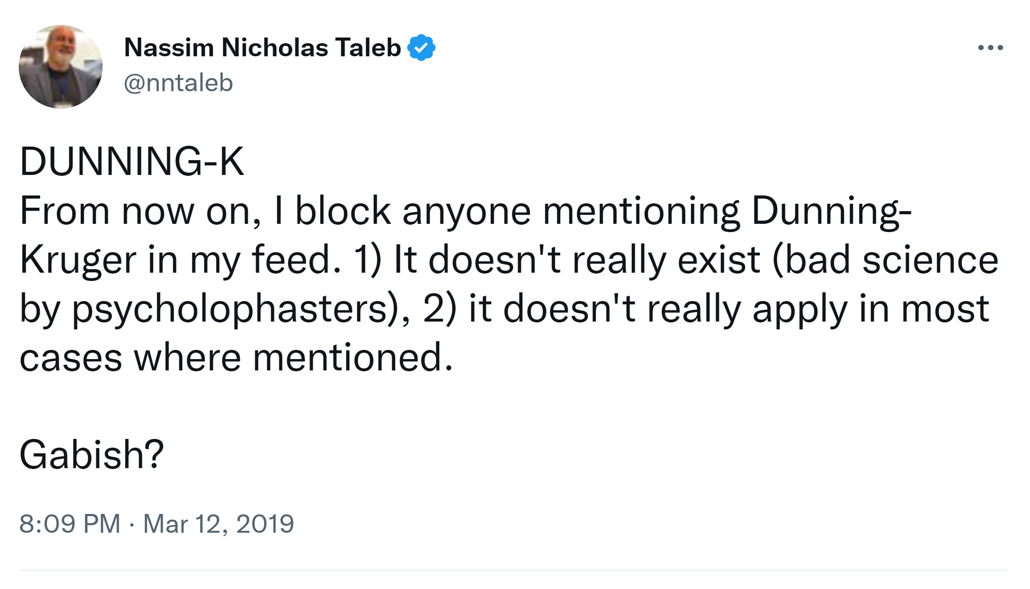Image resolution: width=1030 pixels, height=589 pixels.
Task: Click the DUNNING-K heading line
Action: coord(131,161)
